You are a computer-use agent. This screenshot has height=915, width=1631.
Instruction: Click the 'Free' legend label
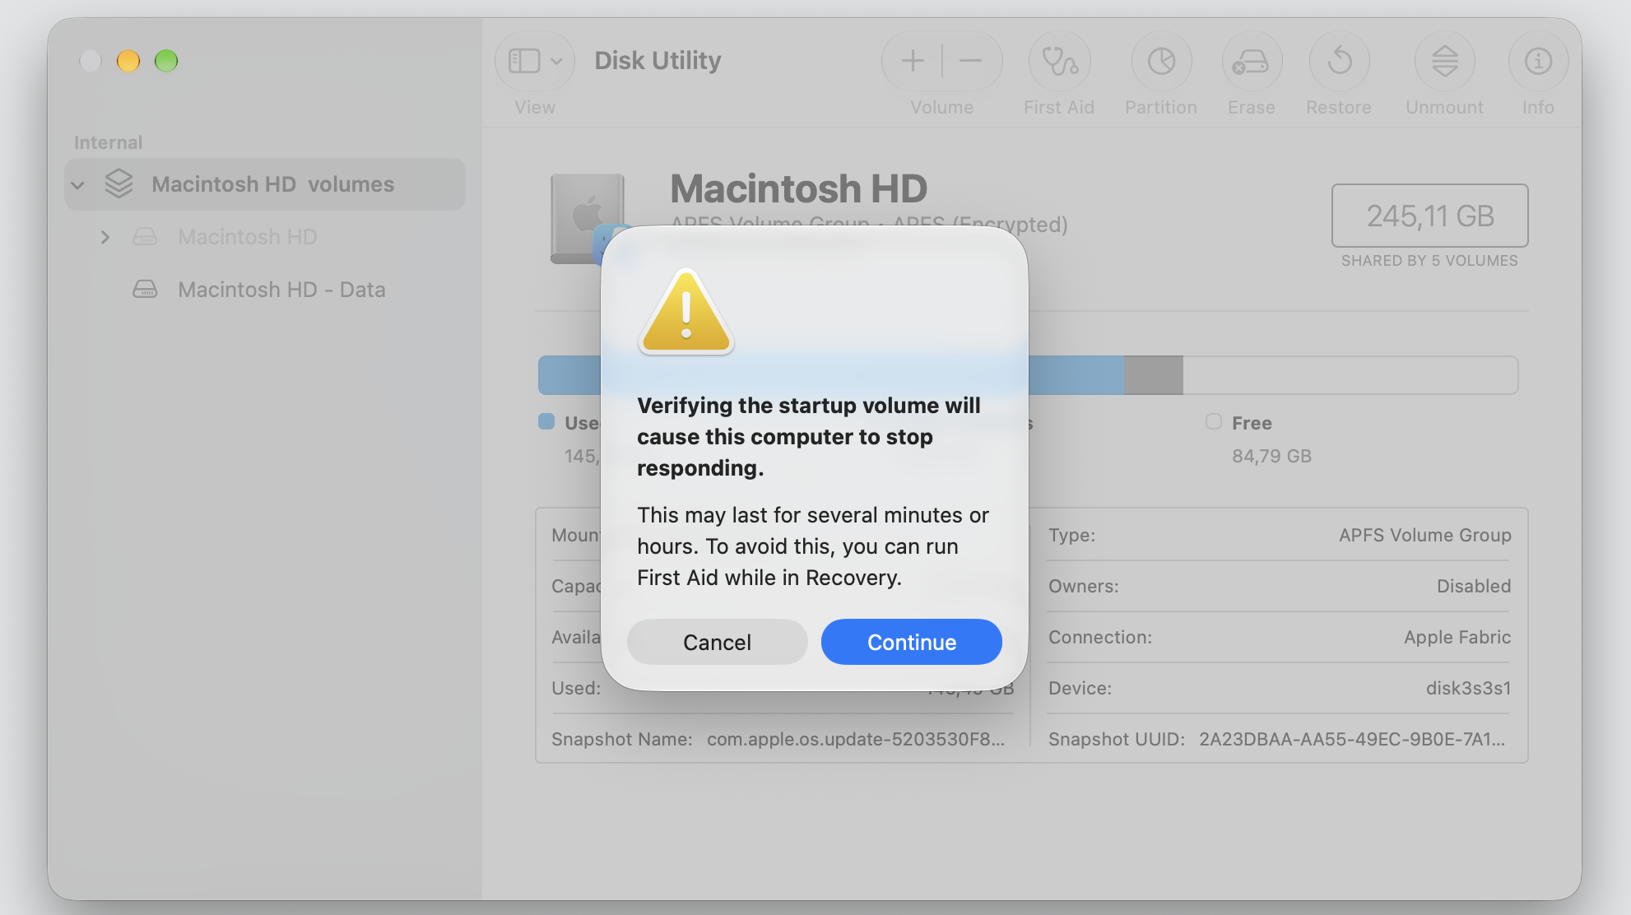tap(1252, 423)
